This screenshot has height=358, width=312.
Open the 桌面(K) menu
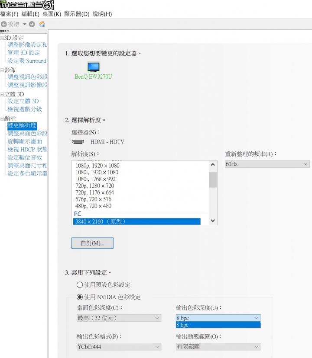click(52, 14)
